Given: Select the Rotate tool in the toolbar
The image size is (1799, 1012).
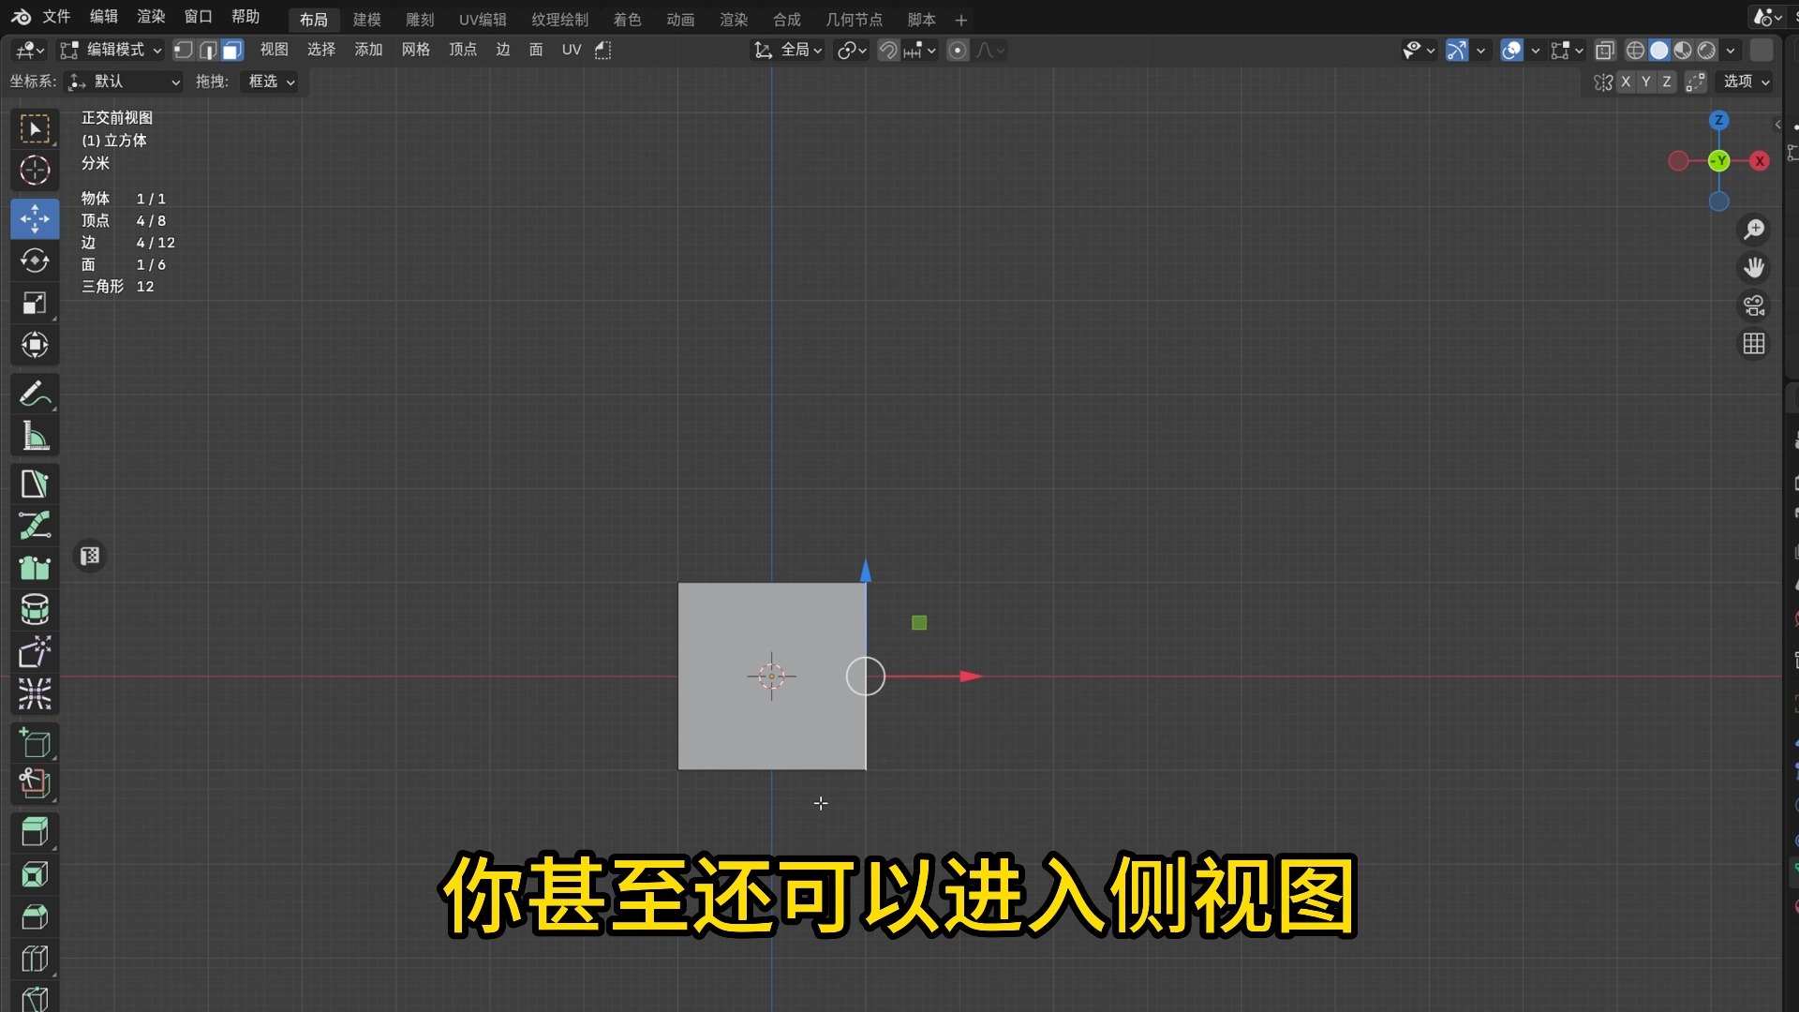Looking at the screenshot, I should click(x=35, y=260).
